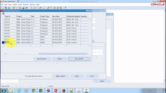Viewport: 166px width, 93px height.
Task: Click the horizontal scrollbar right arrow
Action: (88, 54)
